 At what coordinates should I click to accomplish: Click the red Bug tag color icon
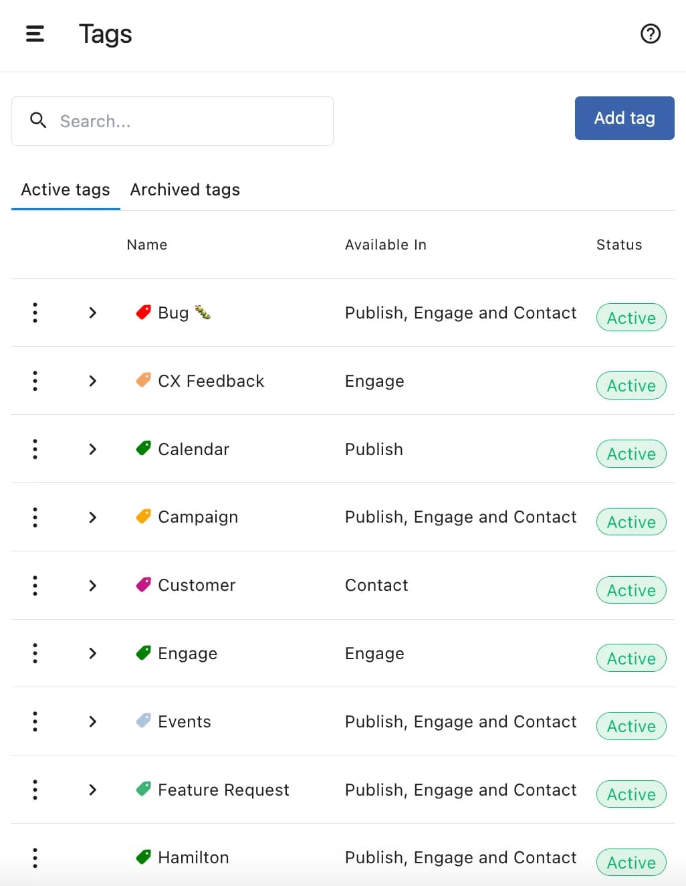(143, 313)
